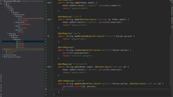Click the editor vertical scrollbar
Screen dimensions: 173x97
[x=170, y=60]
